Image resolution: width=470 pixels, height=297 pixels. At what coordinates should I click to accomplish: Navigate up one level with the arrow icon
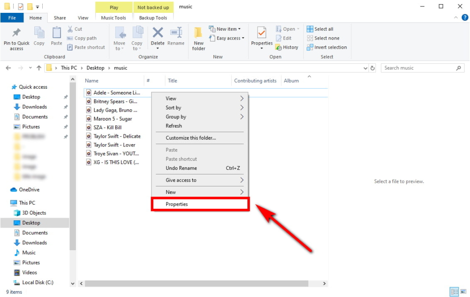pos(39,67)
